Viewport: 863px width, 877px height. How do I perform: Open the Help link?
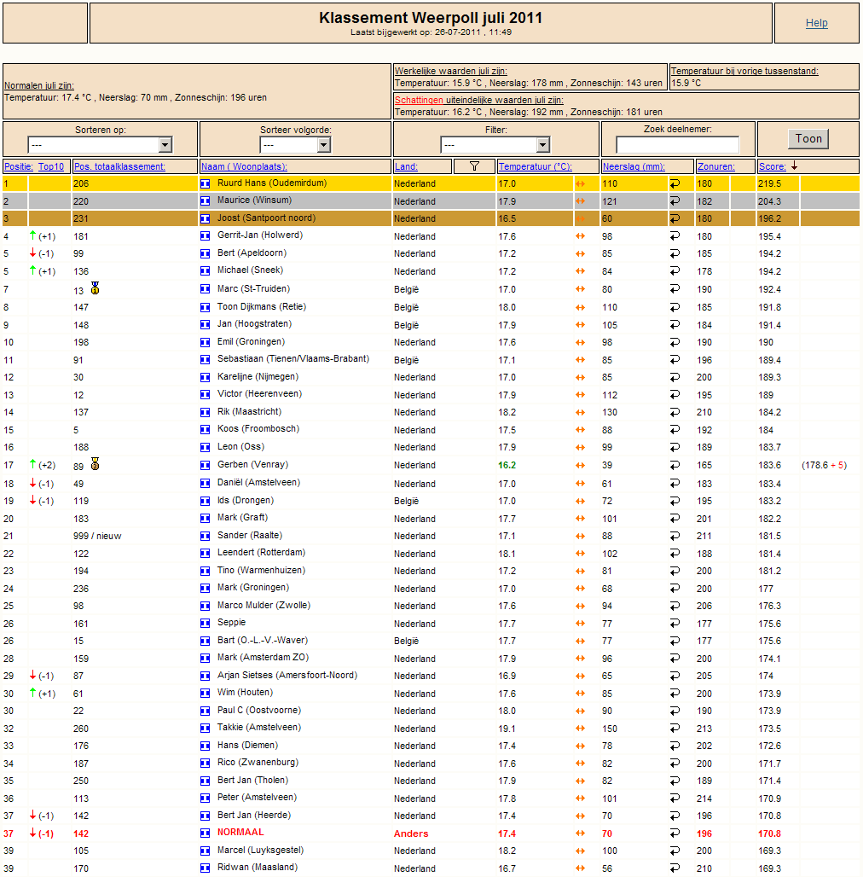click(x=817, y=23)
